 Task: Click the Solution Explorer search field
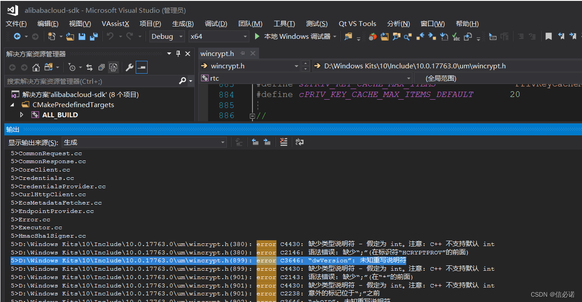click(91, 81)
